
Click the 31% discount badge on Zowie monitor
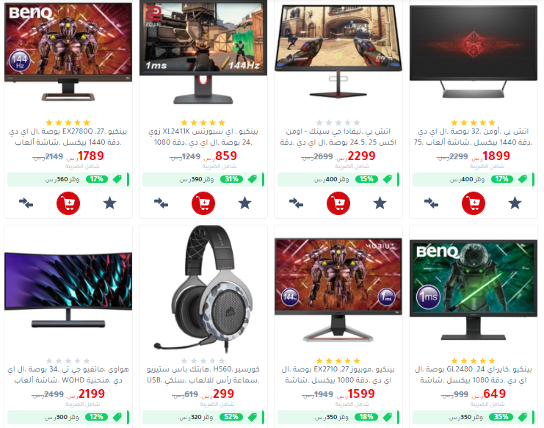[x=231, y=179]
